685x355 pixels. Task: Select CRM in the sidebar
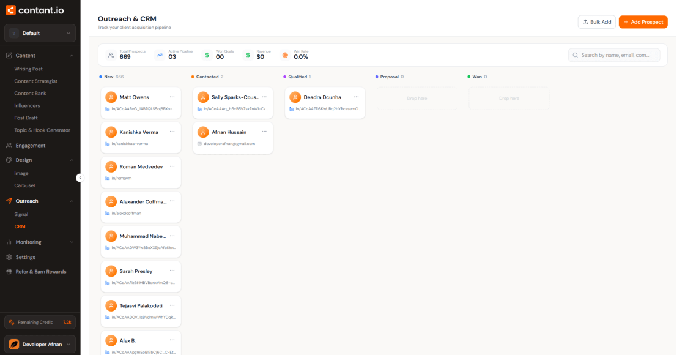20,226
